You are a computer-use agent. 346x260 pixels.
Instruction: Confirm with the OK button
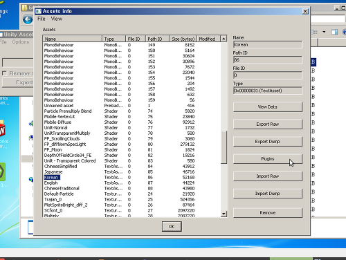(x=172, y=227)
